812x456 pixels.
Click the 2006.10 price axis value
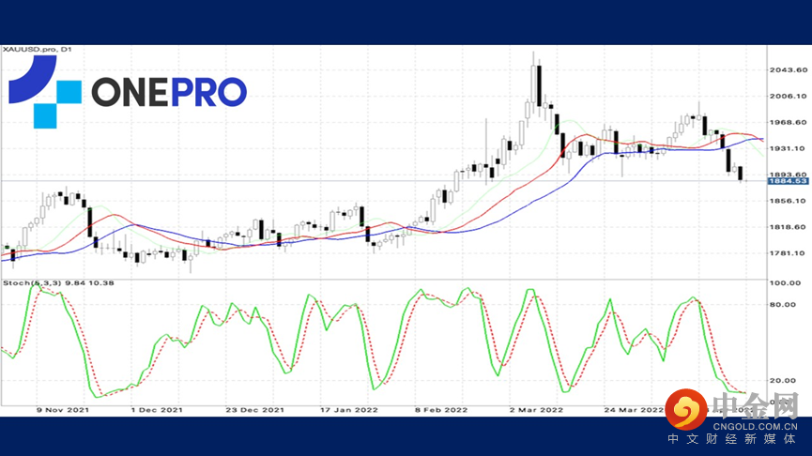(789, 97)
